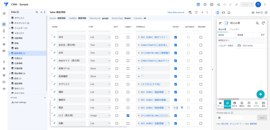Click the floating add plus button in preview

(x=261, y=94)
